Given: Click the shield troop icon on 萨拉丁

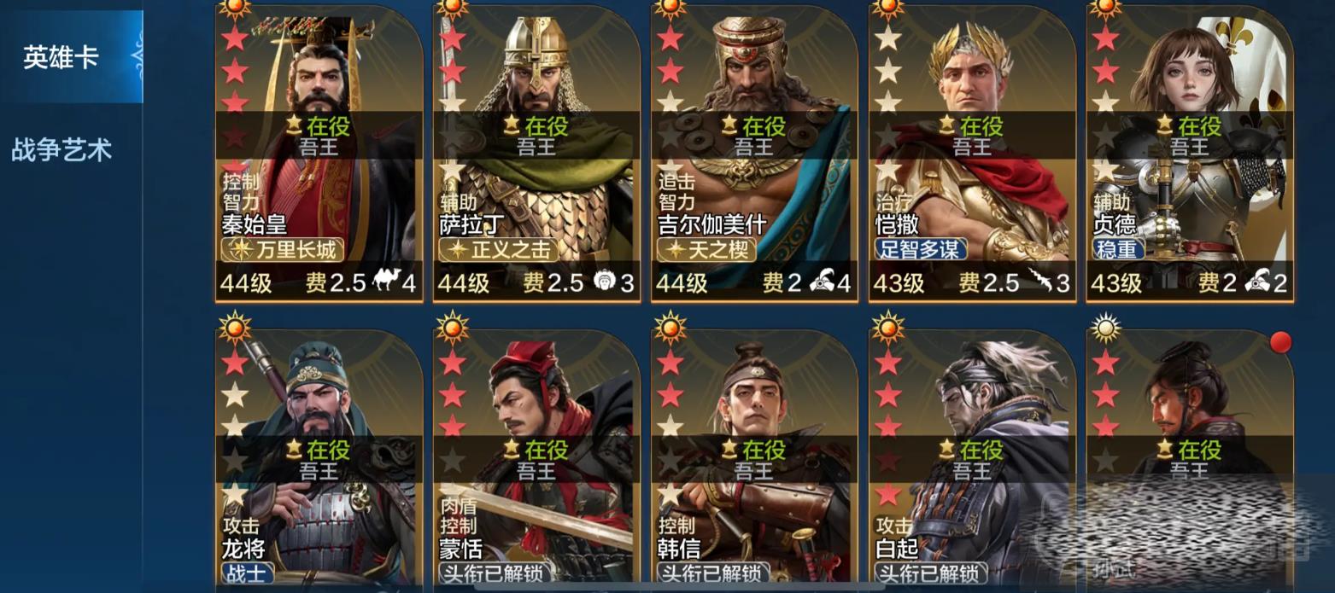Looking at the screenshot, I should coord(605,281).
